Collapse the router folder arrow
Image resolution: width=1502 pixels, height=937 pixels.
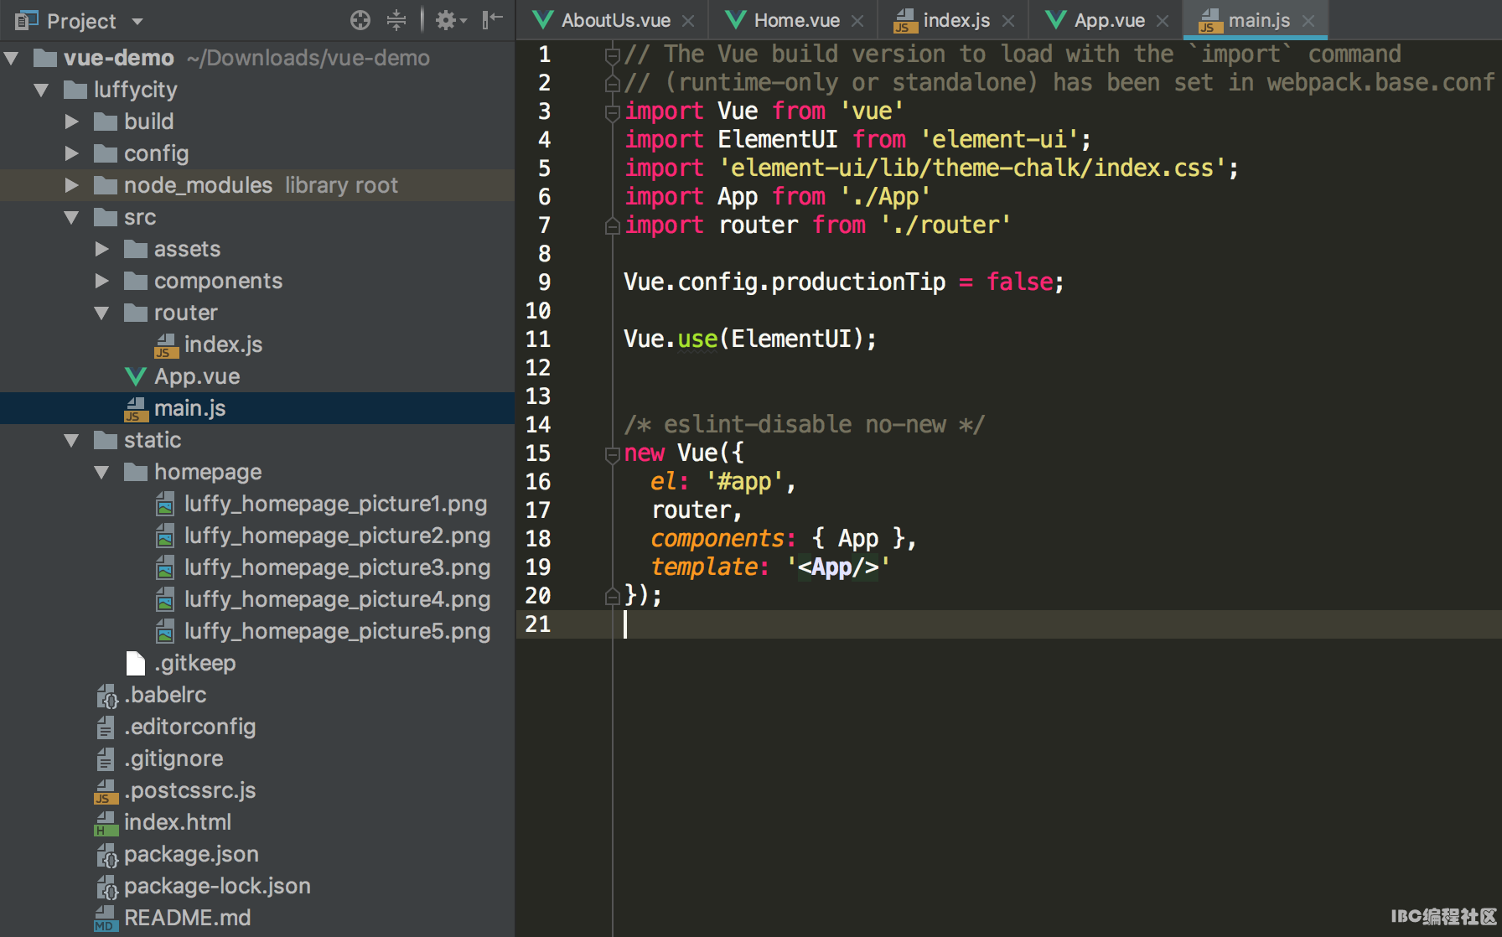[x=102, y=313]
